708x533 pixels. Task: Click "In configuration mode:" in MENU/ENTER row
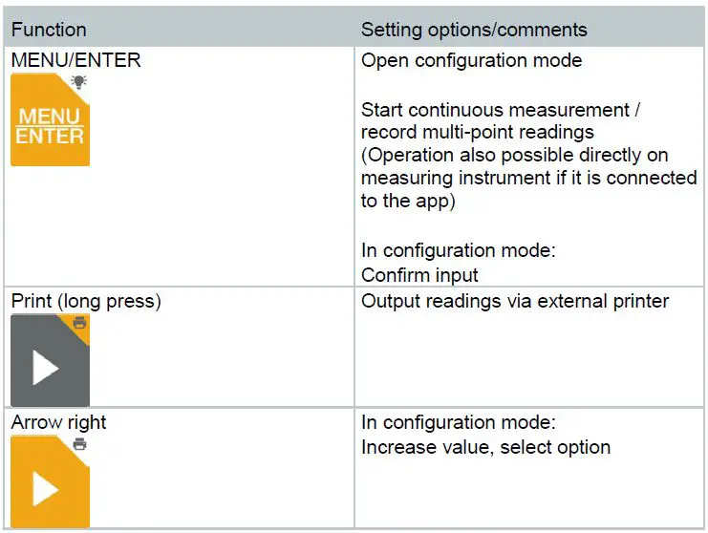(458, 251)
